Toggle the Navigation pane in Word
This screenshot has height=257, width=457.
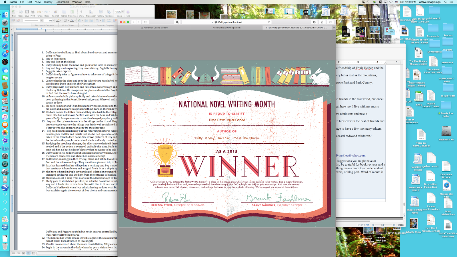pos(91,12)
